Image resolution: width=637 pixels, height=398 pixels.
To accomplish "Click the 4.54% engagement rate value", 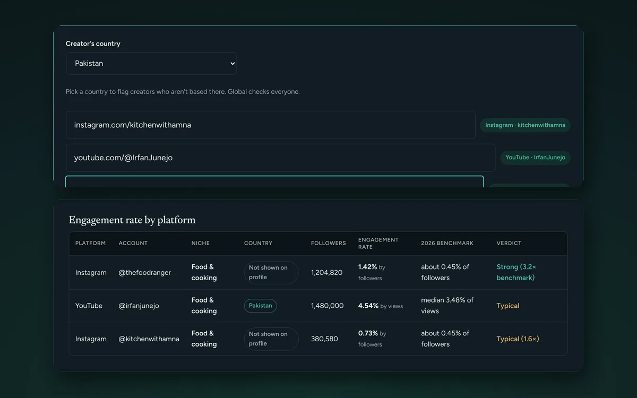I will [x=368, y=306].
